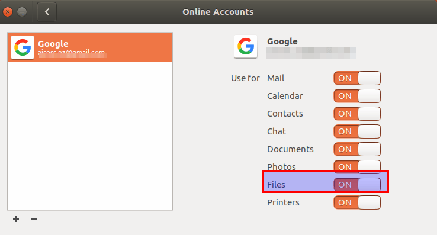Turn off the Chat switch

pos(357,131)
